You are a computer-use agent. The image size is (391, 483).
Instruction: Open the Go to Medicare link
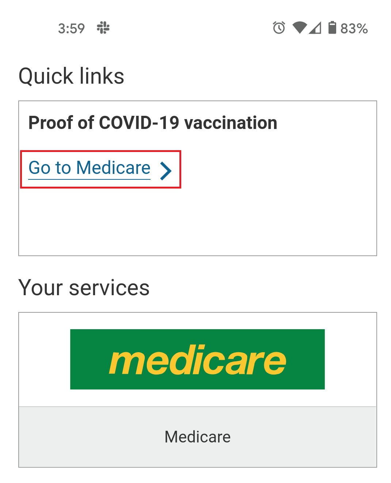[x=90, y=168]
